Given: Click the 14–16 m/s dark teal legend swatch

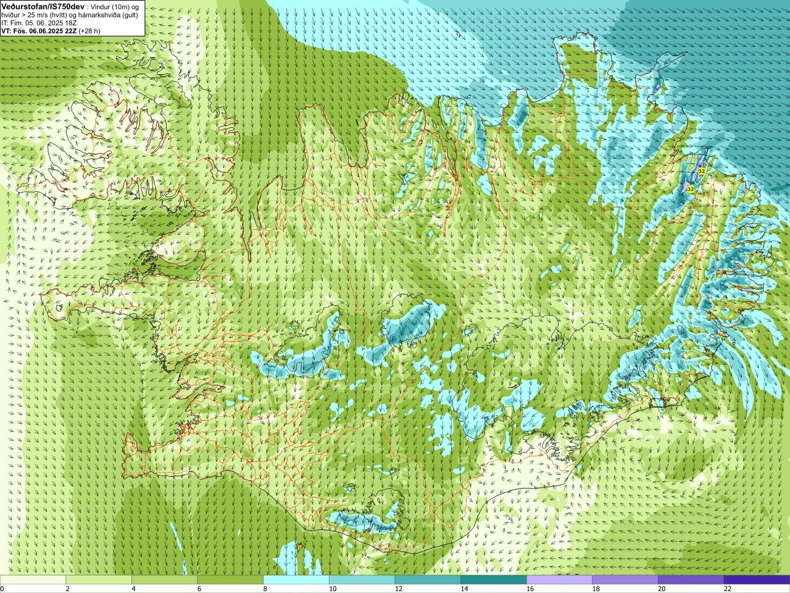Looking at the screenshot, I should point(494,580).
